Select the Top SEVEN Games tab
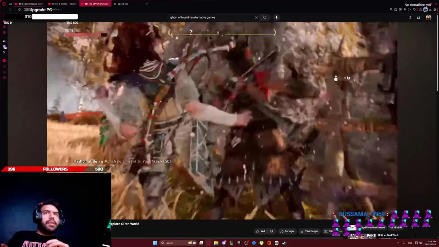 pyautogui.click(x=96, y=4)
